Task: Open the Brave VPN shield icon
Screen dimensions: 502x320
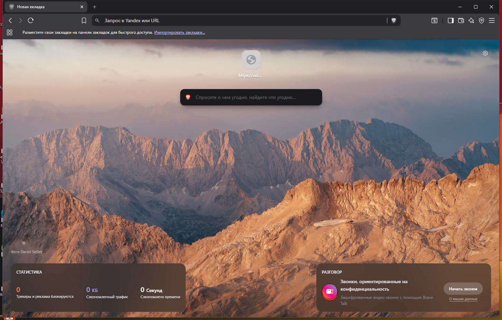Action: (482, 20)
